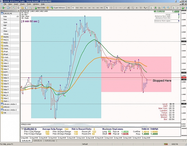Image resolution: width=187 pixels, height=146 pixels.
Task: Switch to Line Chart display icon
Action: [159, 8]
